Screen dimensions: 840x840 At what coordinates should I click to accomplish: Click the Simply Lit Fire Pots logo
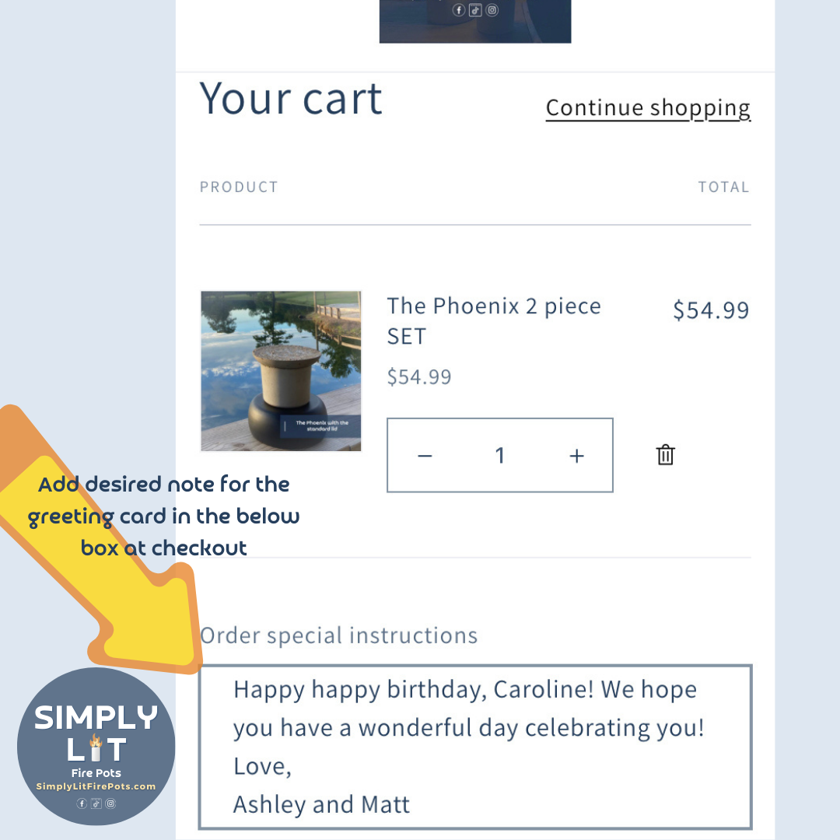(x=96, y=735)
